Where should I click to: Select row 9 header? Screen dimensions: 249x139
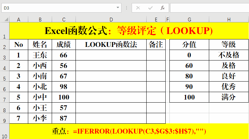(5, 118)
